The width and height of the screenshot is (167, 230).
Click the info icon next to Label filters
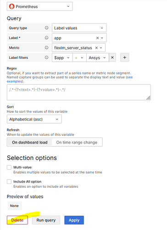46,57
